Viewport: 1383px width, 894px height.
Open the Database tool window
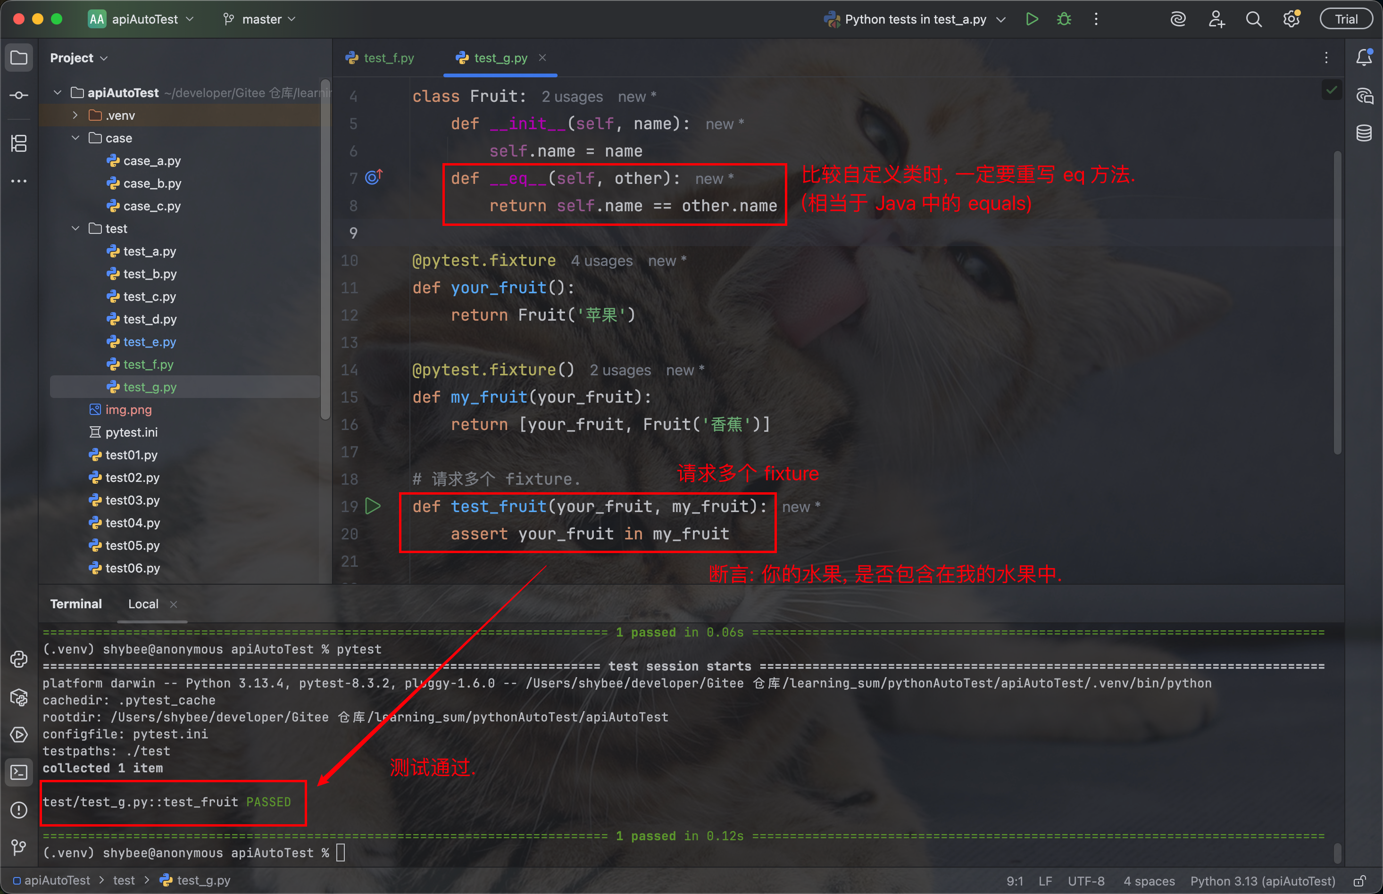1364,133
